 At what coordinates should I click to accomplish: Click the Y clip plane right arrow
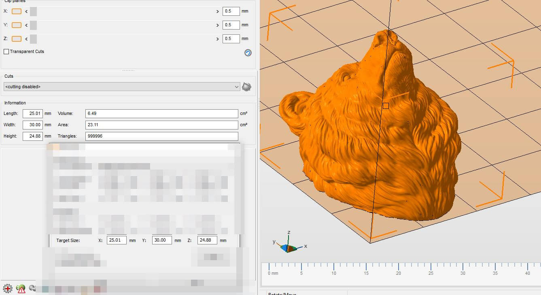[218, 25]
